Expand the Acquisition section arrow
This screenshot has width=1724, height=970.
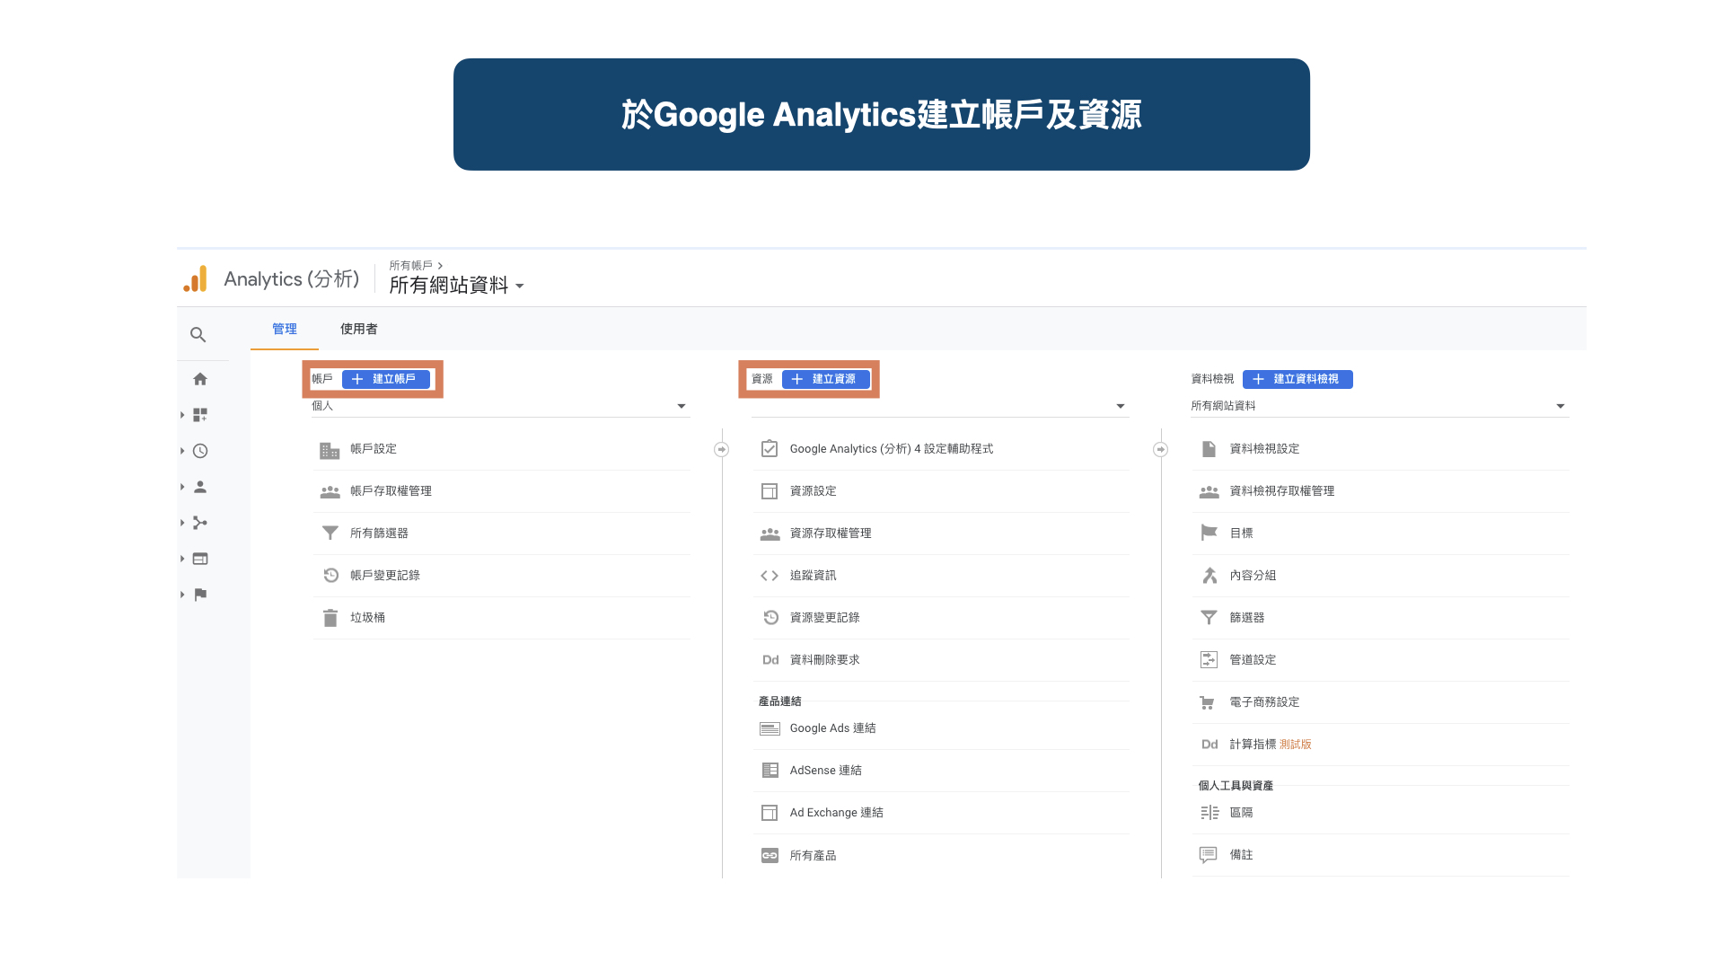point(182,523)
